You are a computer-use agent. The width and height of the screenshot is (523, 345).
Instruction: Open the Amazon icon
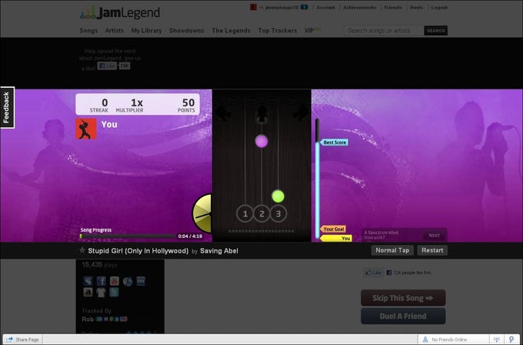click(88, 292)
